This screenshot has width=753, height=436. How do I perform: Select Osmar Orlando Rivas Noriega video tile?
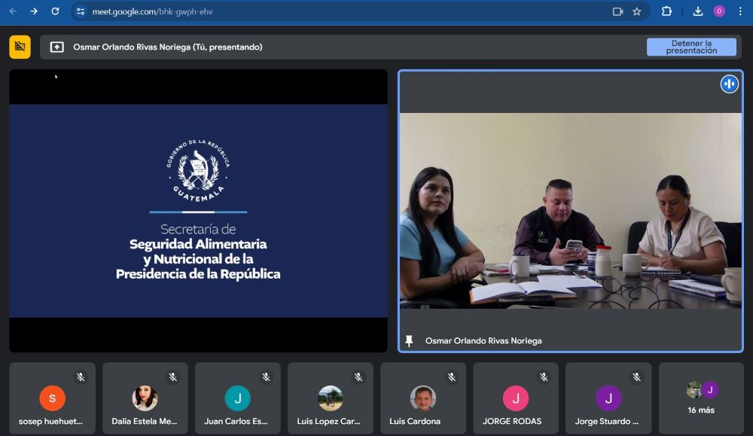coord(571,212)
